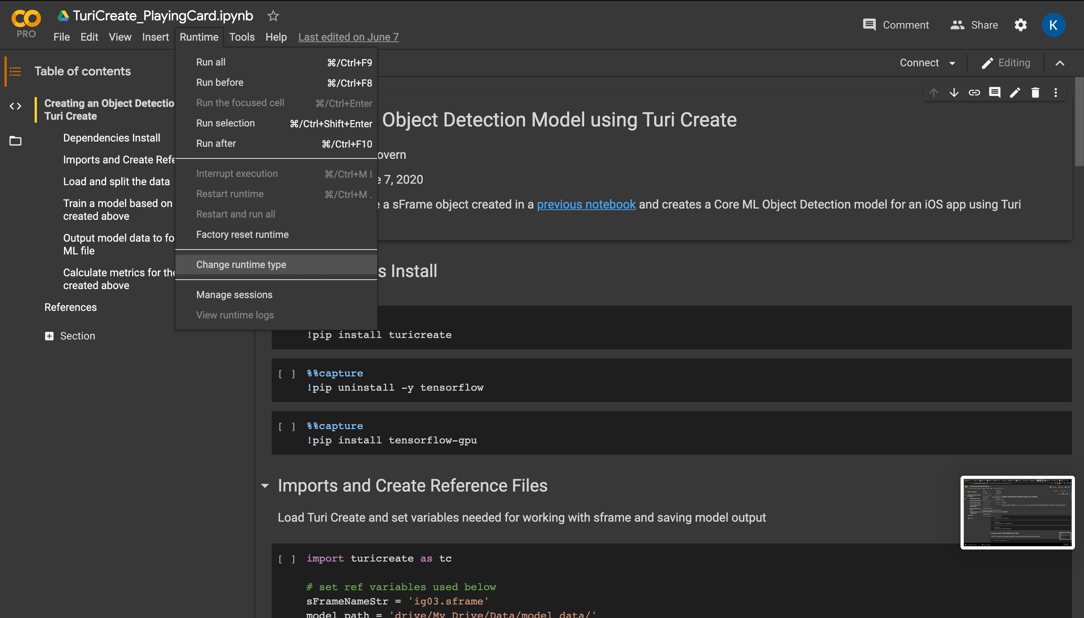
Task: Run the import turicreate cell
Action: pos(286,559)
